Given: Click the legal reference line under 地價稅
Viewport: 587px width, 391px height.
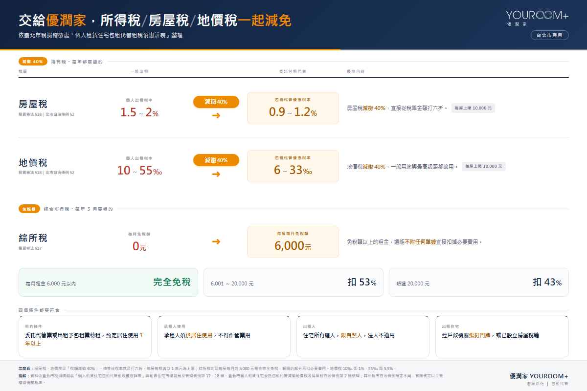Looking at the screenshot, I should (x=46, y=173).
